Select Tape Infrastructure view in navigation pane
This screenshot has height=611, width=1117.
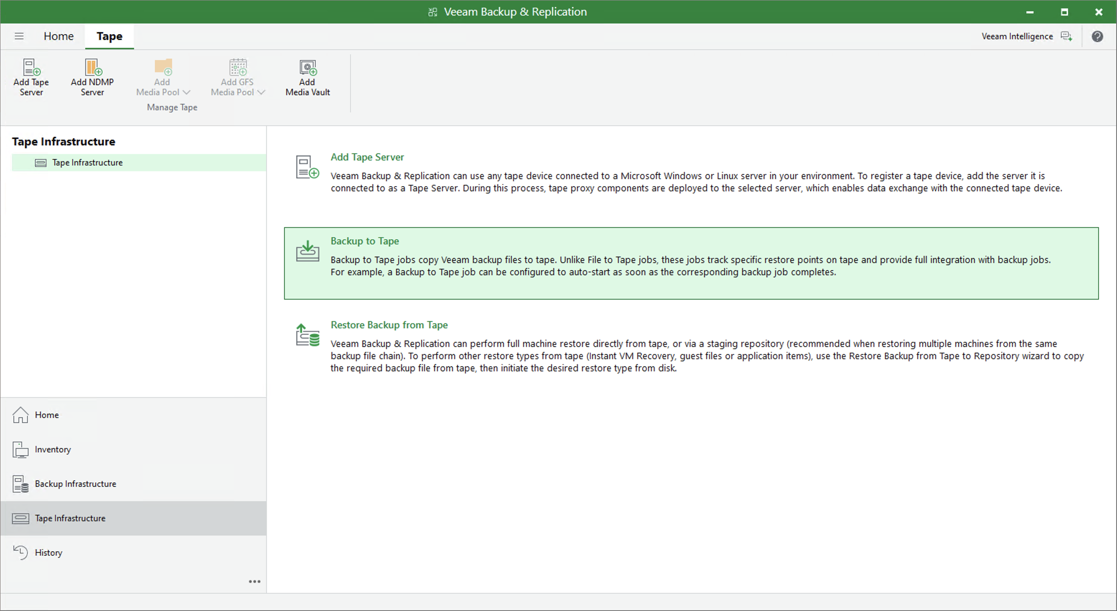click(x=133, y=518)
